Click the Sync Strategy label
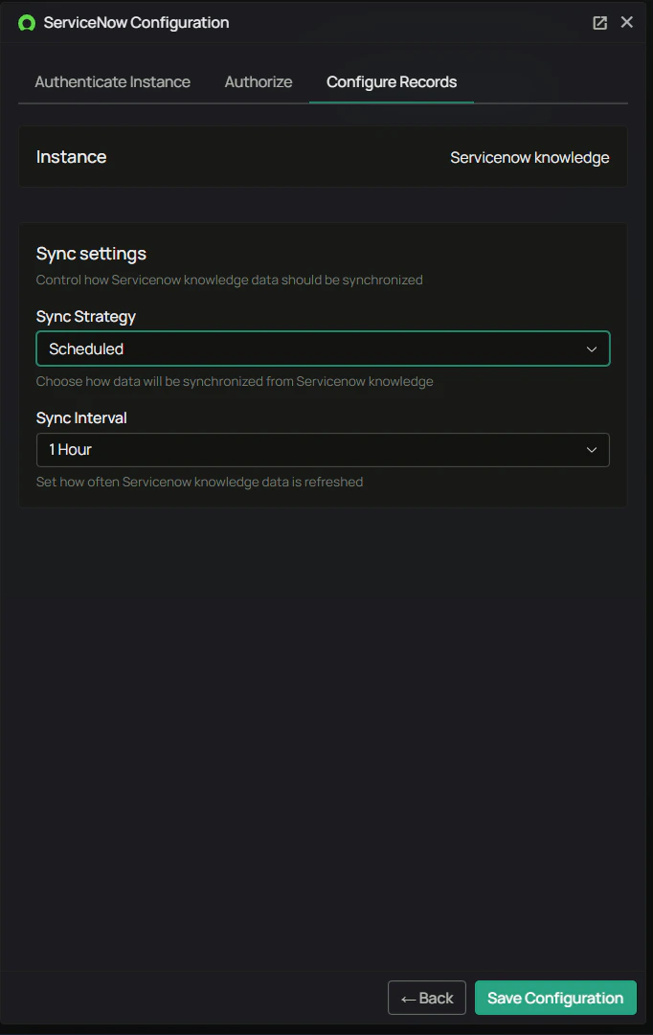 pyautogui.click(x=86, y=317)
